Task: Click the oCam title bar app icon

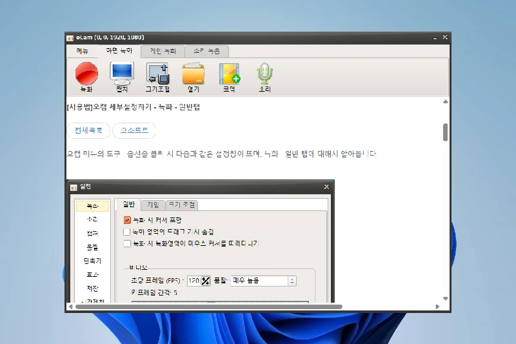Action: [x=70, y=38]
